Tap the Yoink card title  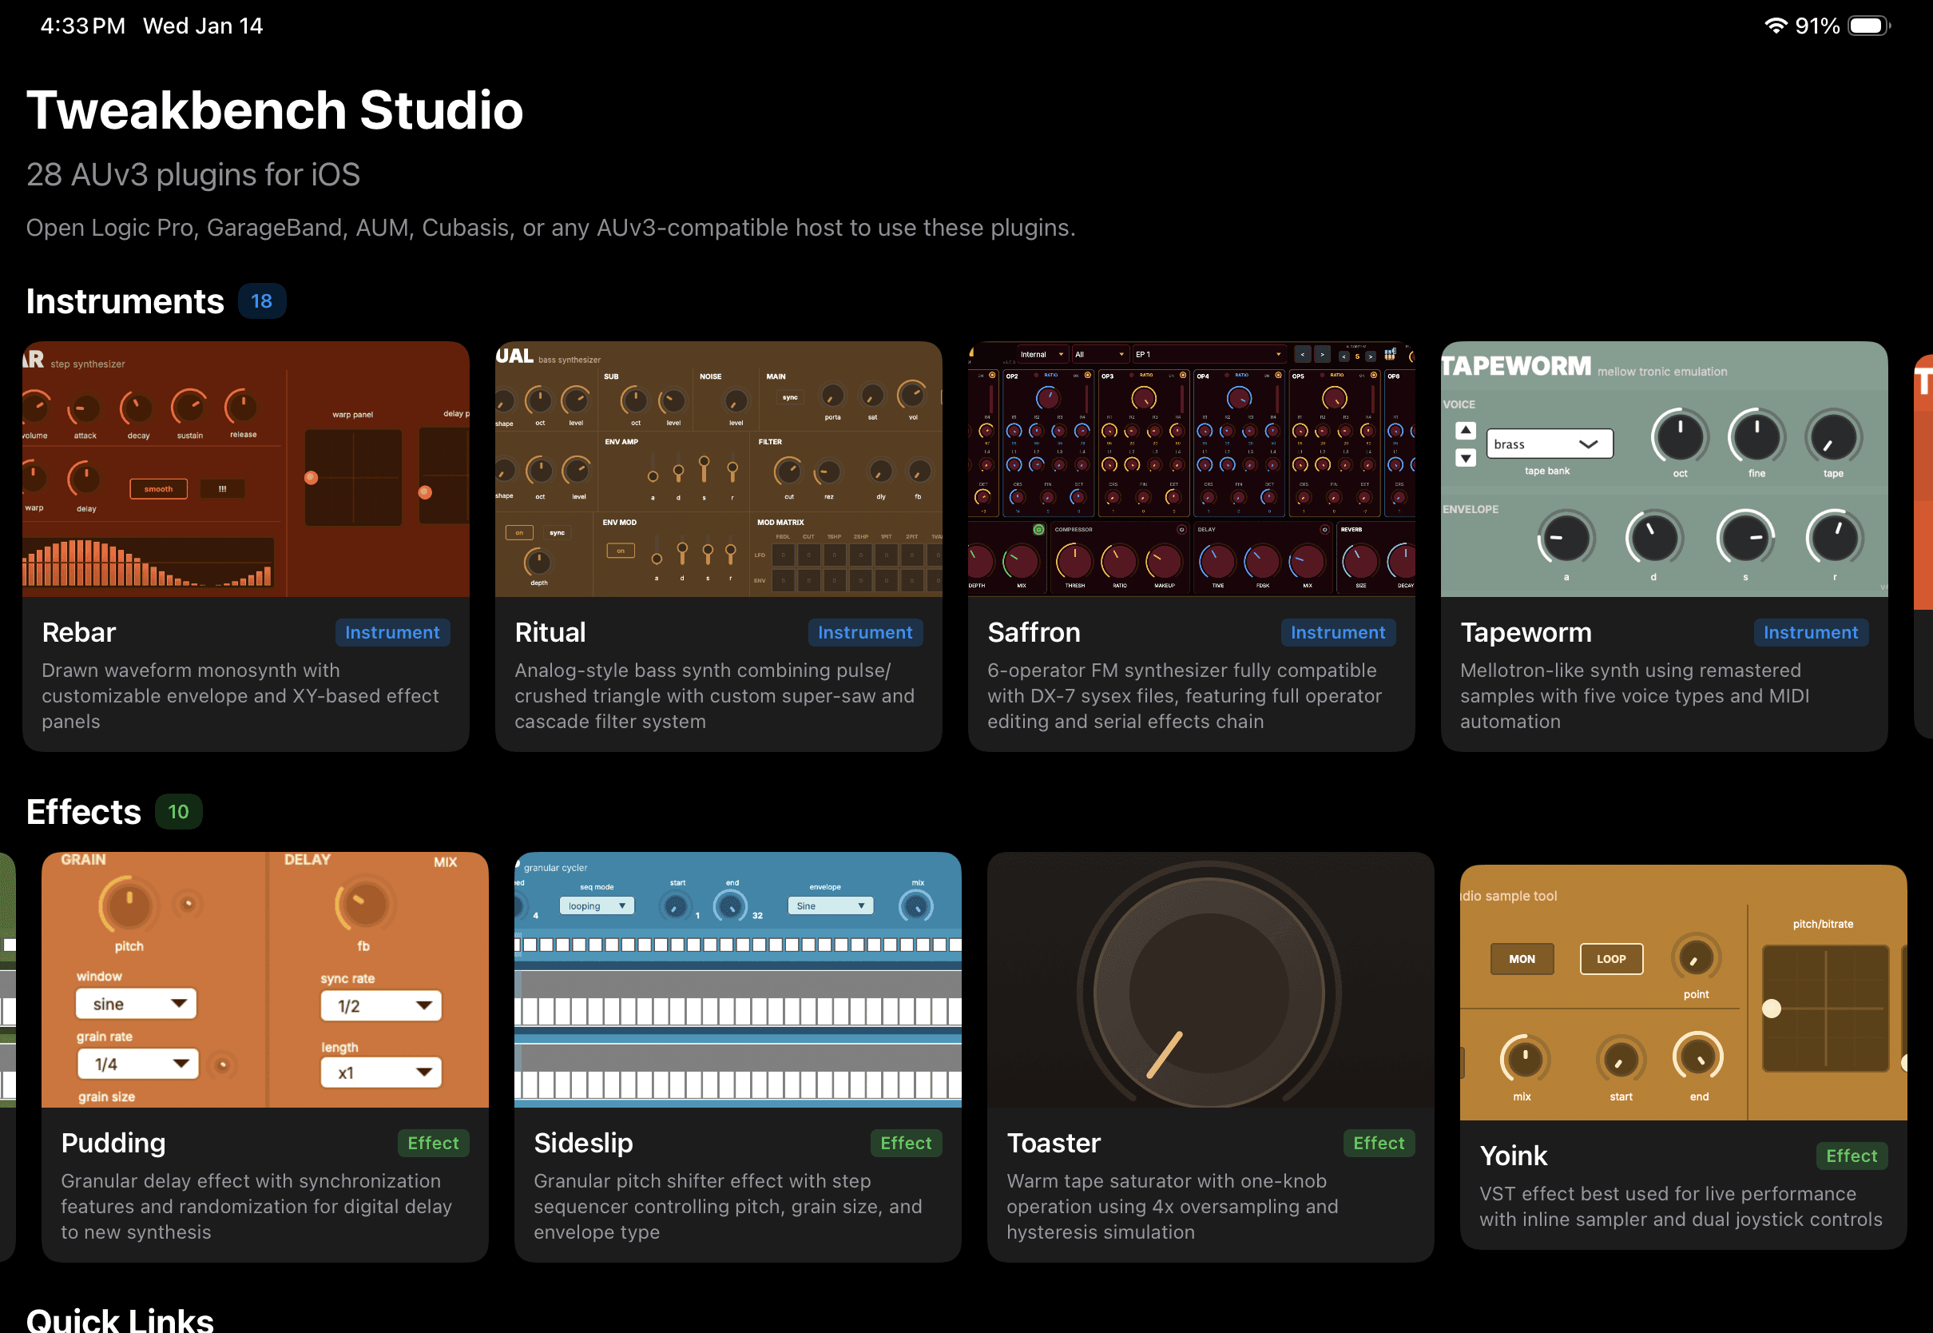(1512, 1155)
